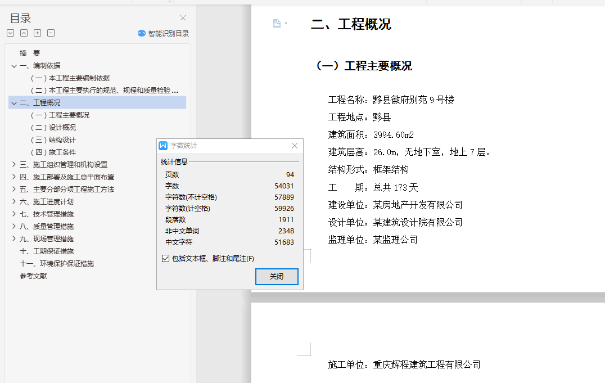The width and height of the screenshot is (605, 383).
Task: Open 智能识别目录 link
Action: point(169,34)
